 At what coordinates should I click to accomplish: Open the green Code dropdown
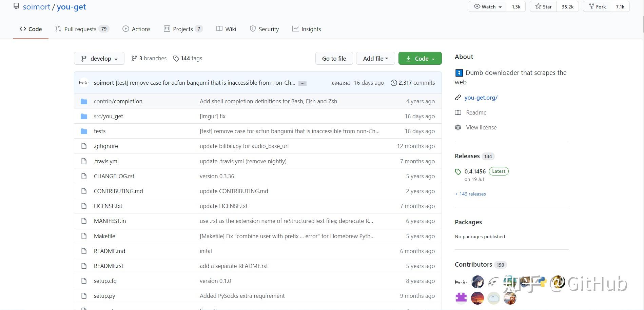pyautogui.click(x=420, y=58)
